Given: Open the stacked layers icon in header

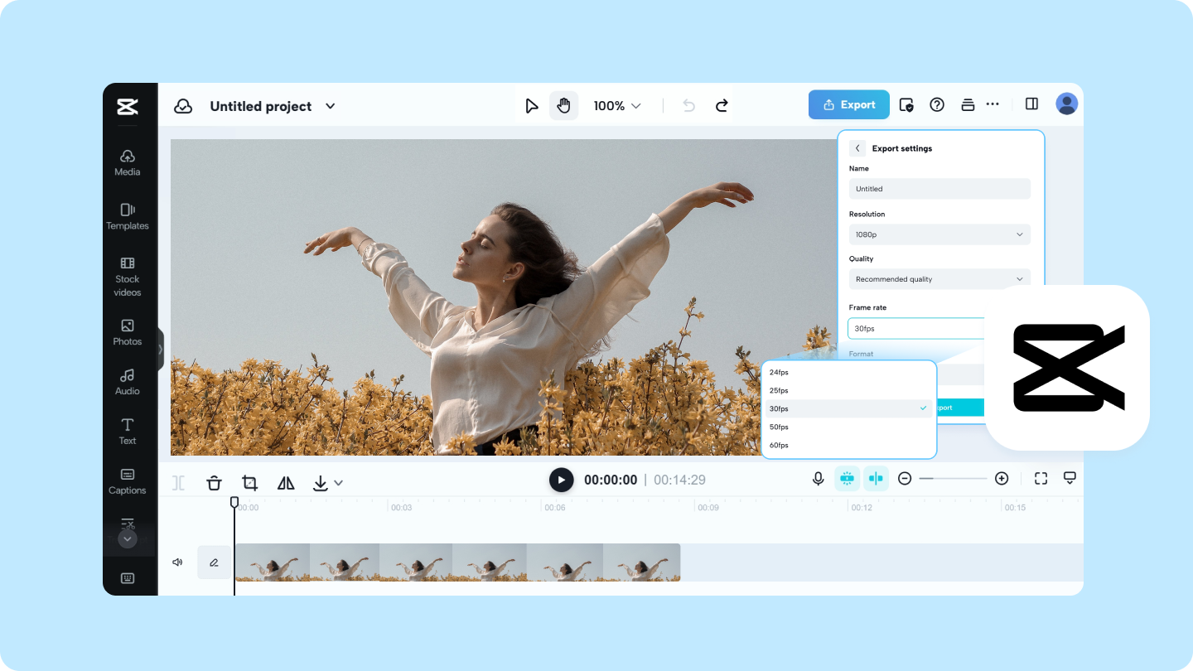Looking at the screenshot, I should [x=968, y=104].
